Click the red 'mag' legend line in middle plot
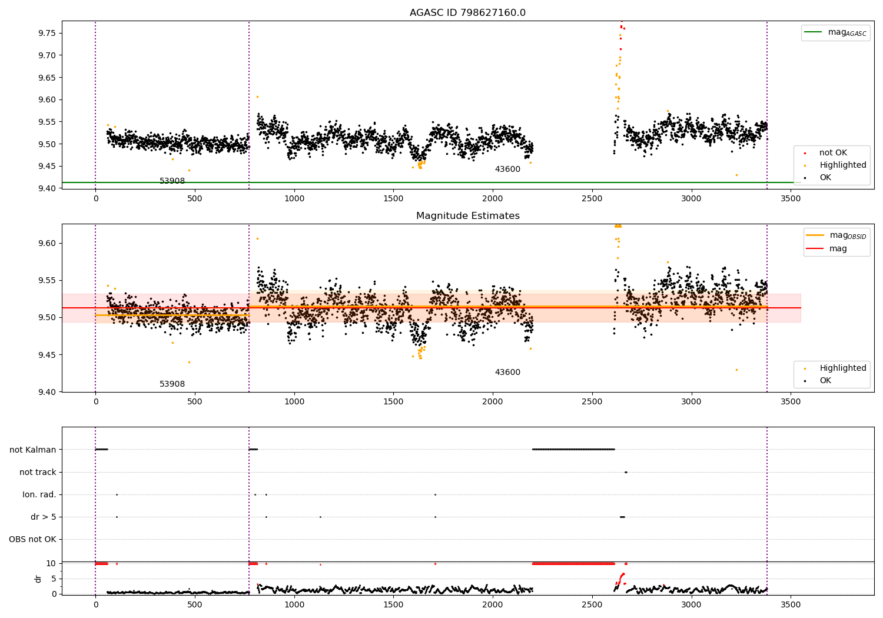883x618 pixels. [x=815, y=249]
